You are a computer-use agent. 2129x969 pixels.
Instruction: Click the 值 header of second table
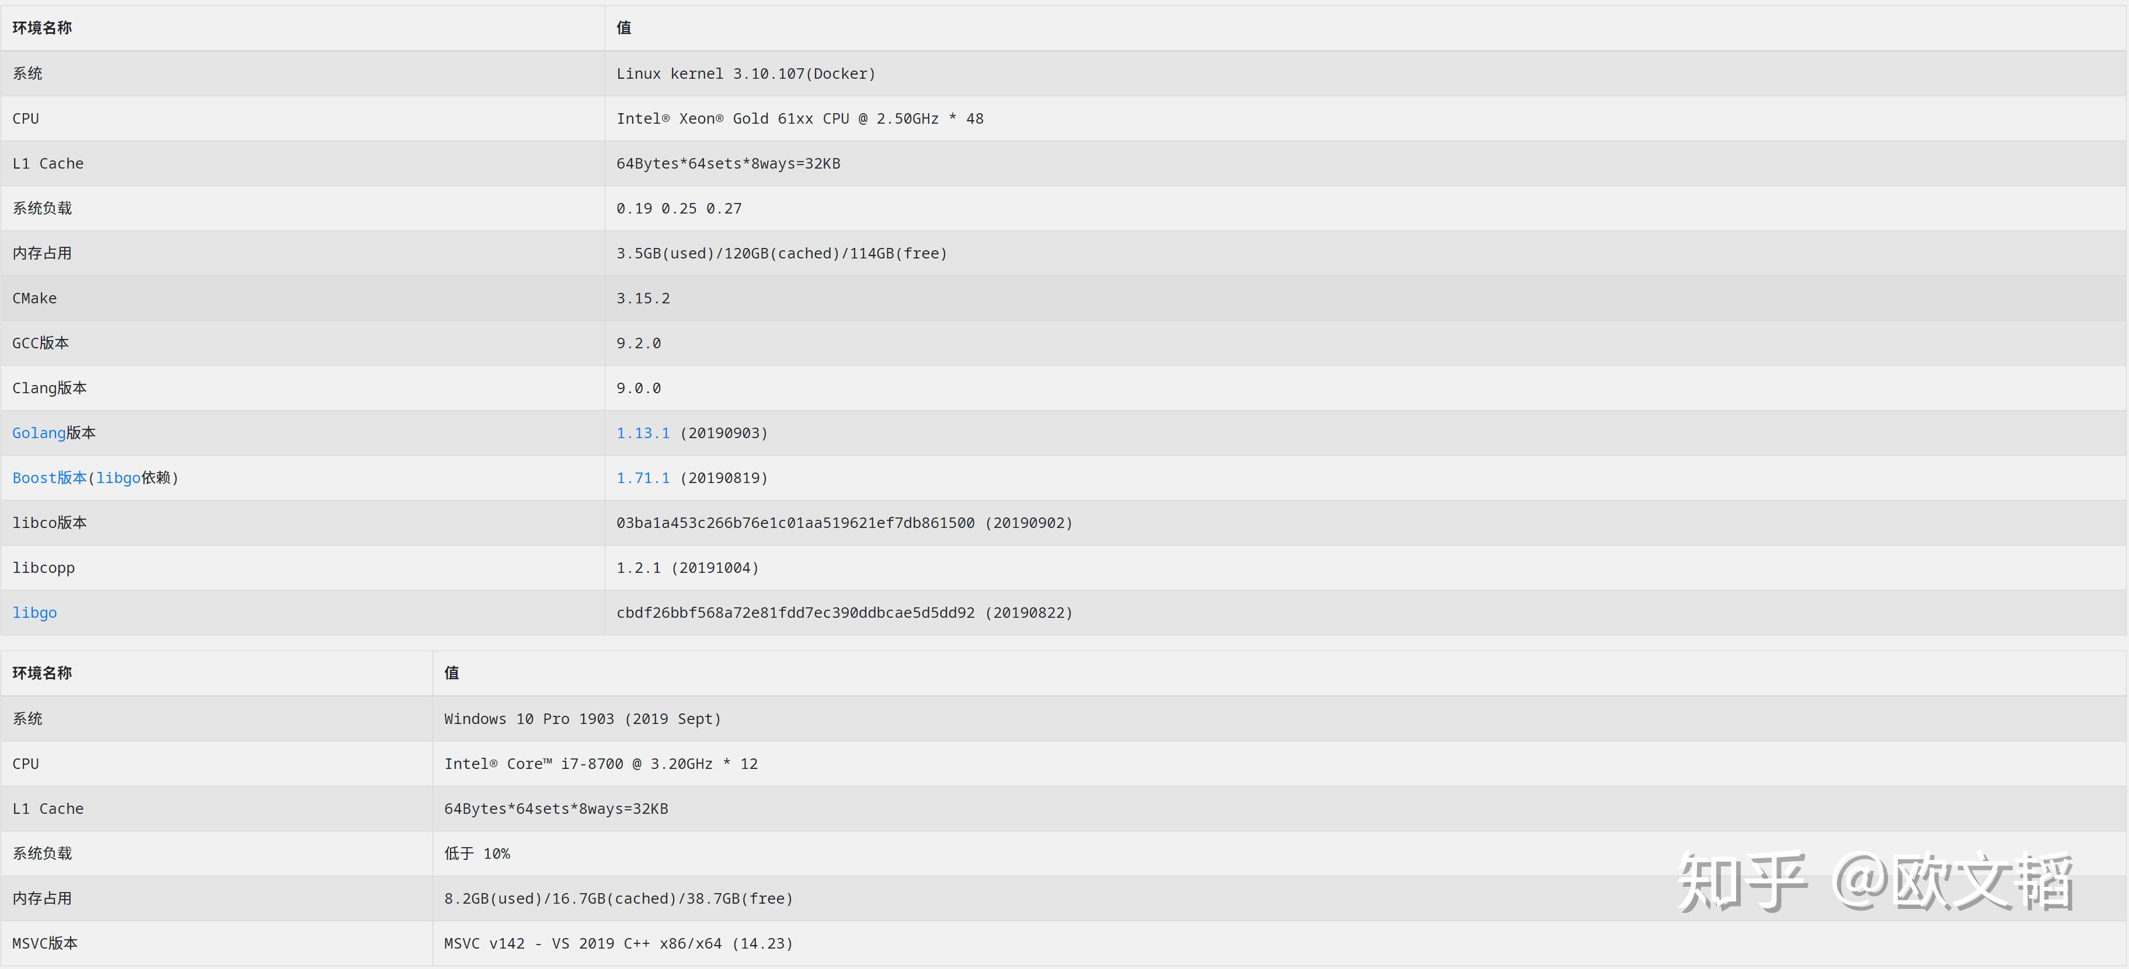[451, 673]
